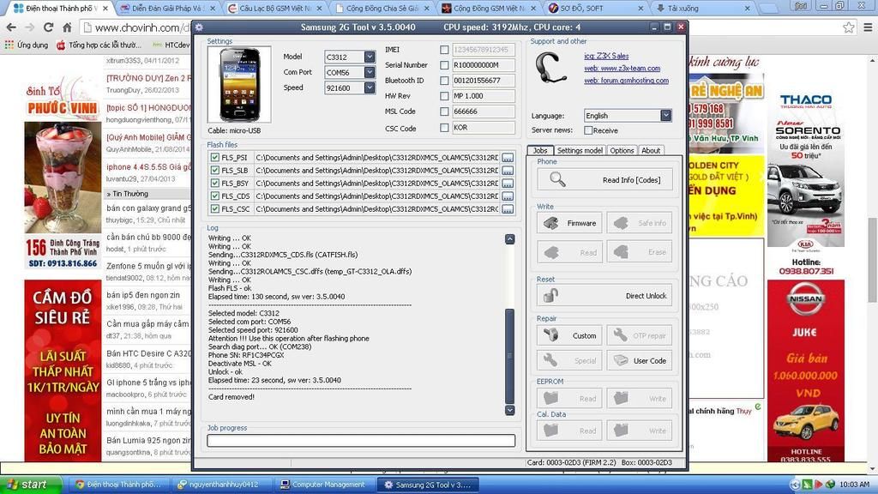
Task: Uncheck the FLS_SLB flash file checkbox
Action: (x=214, y=171)
